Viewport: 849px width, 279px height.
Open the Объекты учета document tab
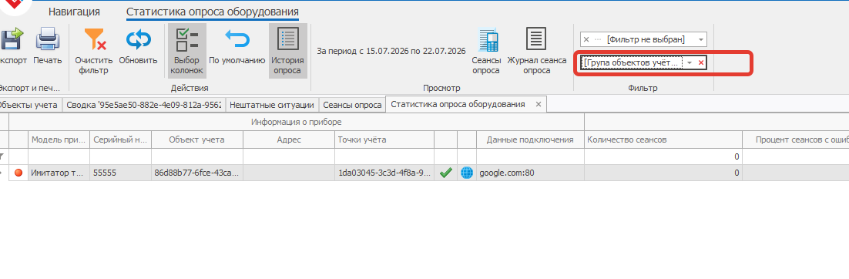(30, 105)
